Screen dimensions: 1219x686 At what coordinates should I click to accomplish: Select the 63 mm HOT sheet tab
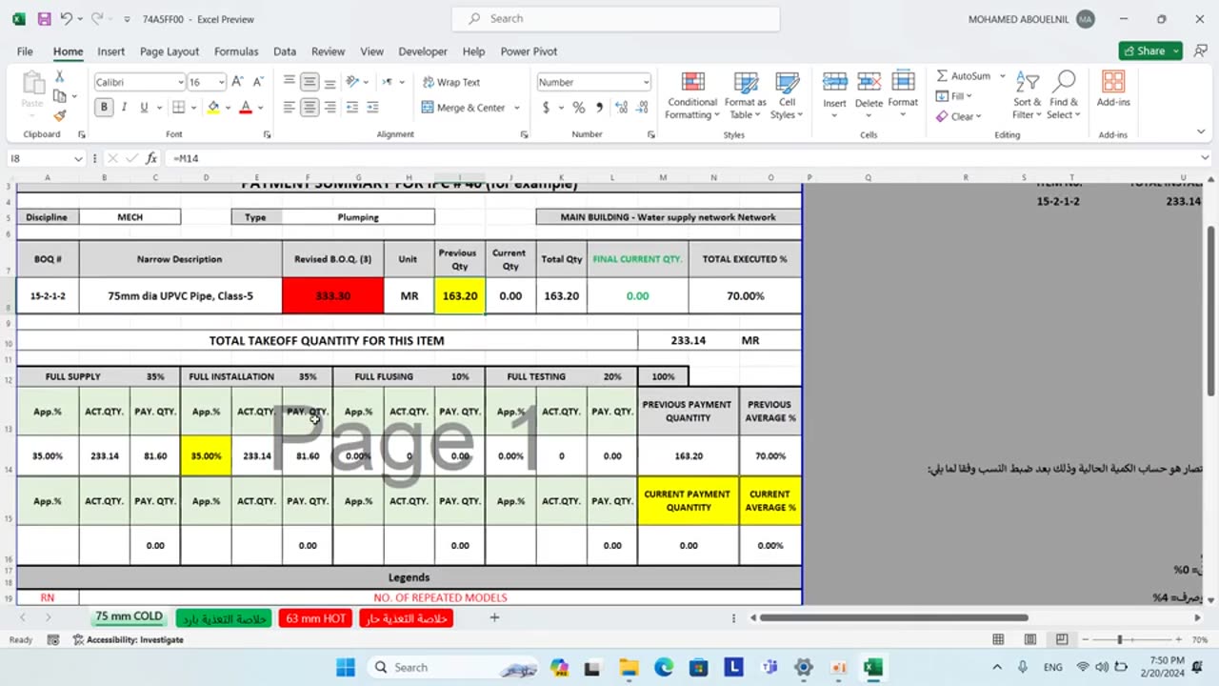click(x=316, y=618)
